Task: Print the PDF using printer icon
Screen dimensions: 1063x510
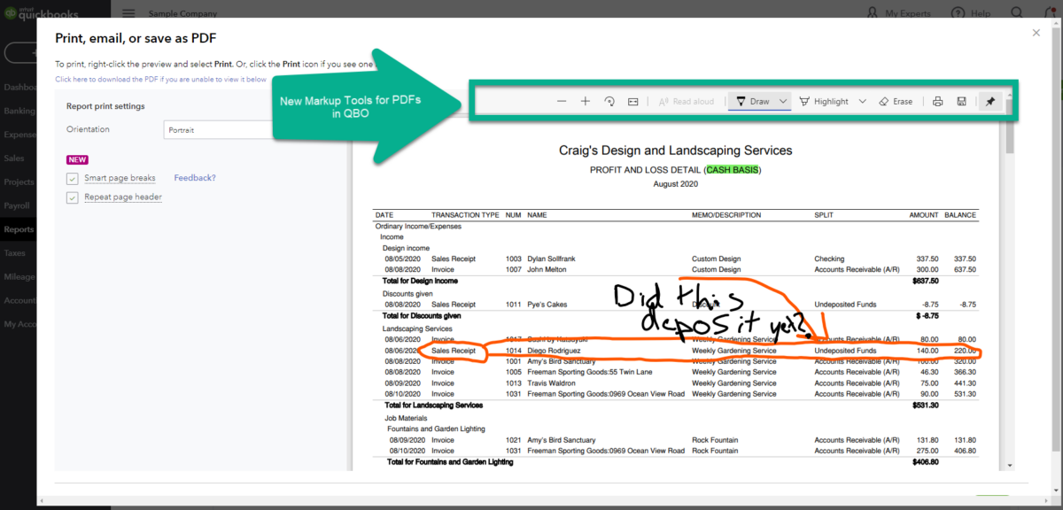Action: pyautogui.click(x=938, y=102)
